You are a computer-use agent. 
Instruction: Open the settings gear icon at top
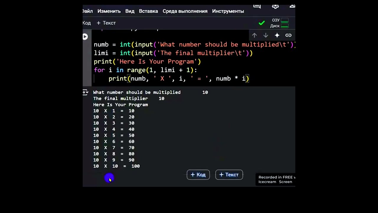(275, 6)
